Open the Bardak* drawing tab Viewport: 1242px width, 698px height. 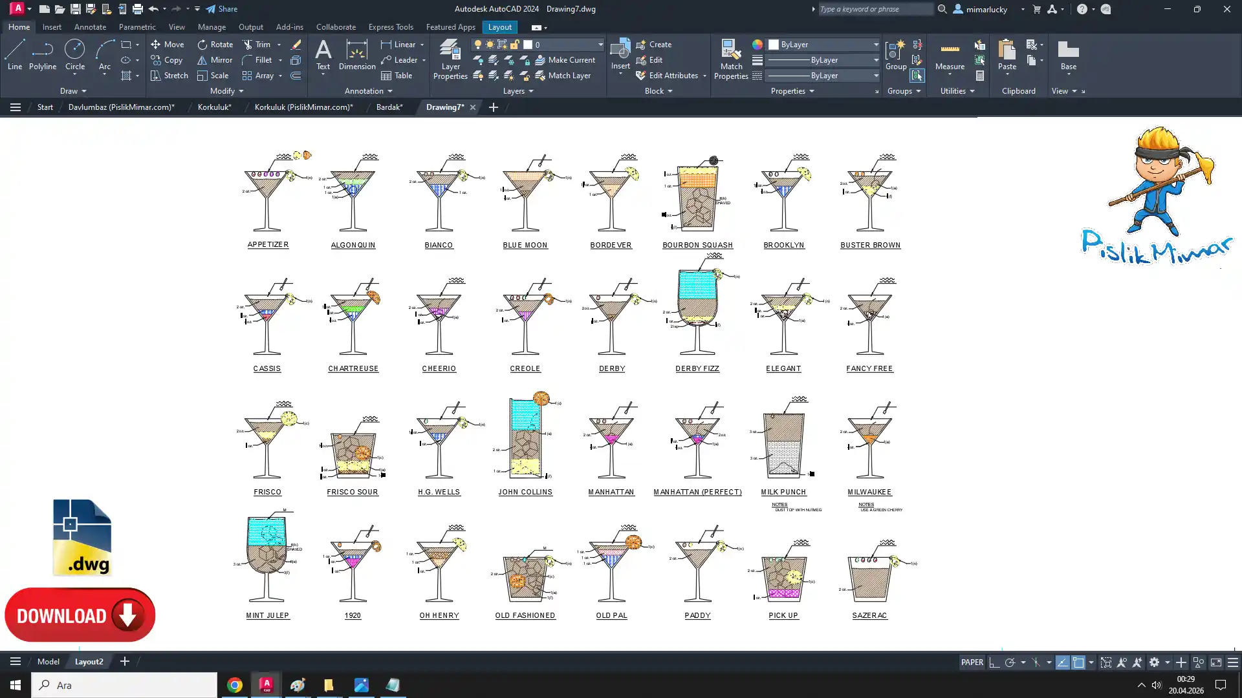pos(389,107)
